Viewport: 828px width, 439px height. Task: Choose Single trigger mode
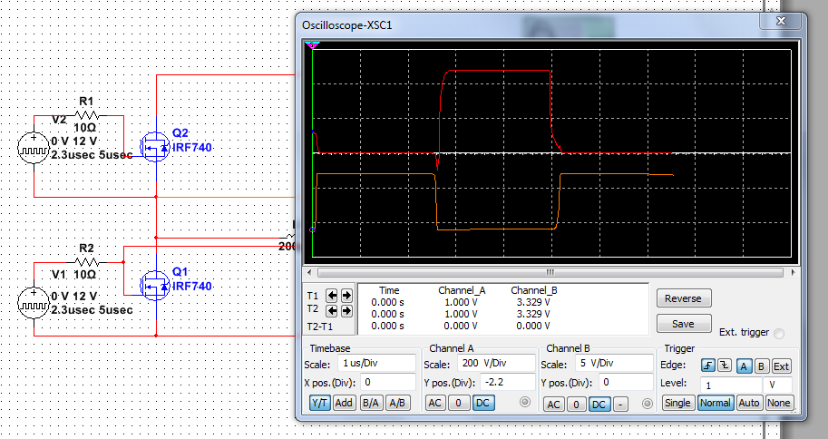[x=677, y=403]
